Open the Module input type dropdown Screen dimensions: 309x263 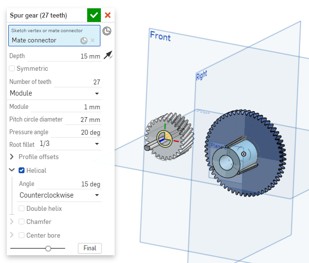coord(54,93)
